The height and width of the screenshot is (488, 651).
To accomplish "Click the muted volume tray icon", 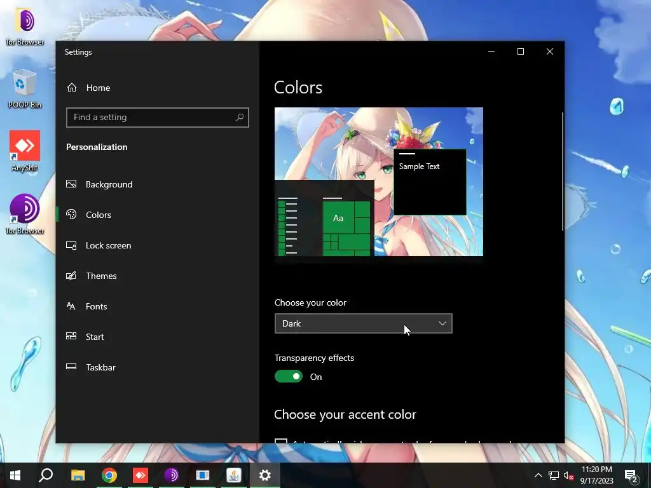I will (x=569, y=475).
